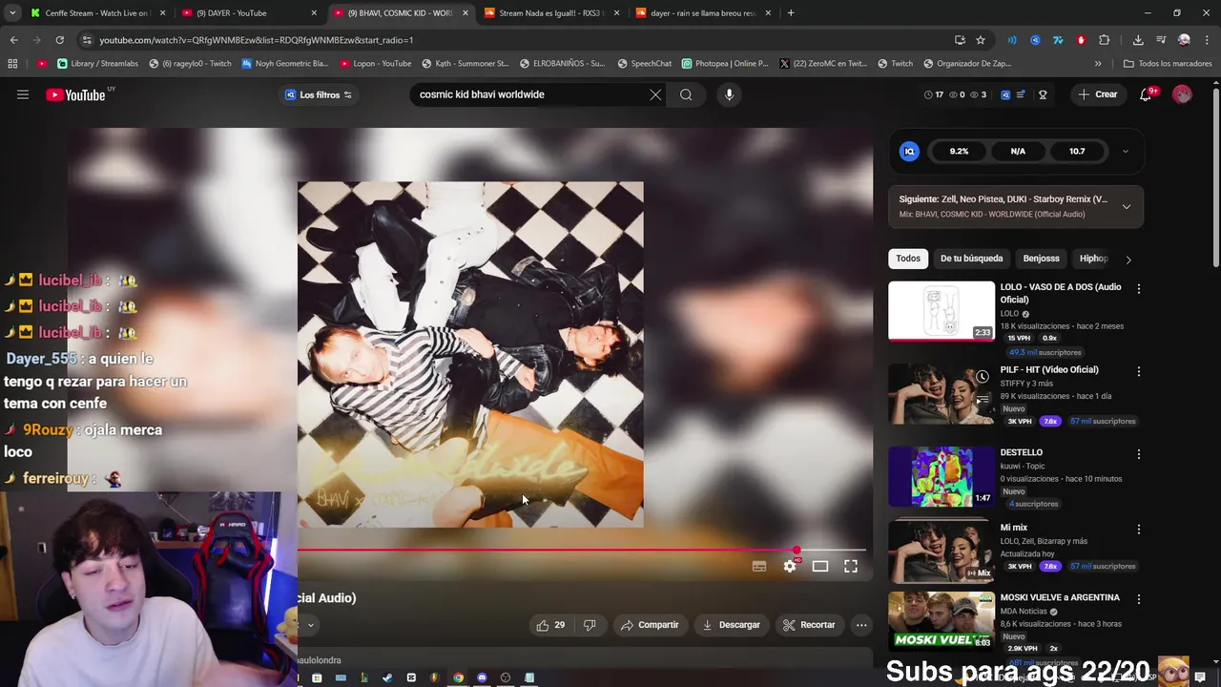Click the red hand ad-blocker extension icon
Screen dimensions: 1221x687
tap(1081, 40)
